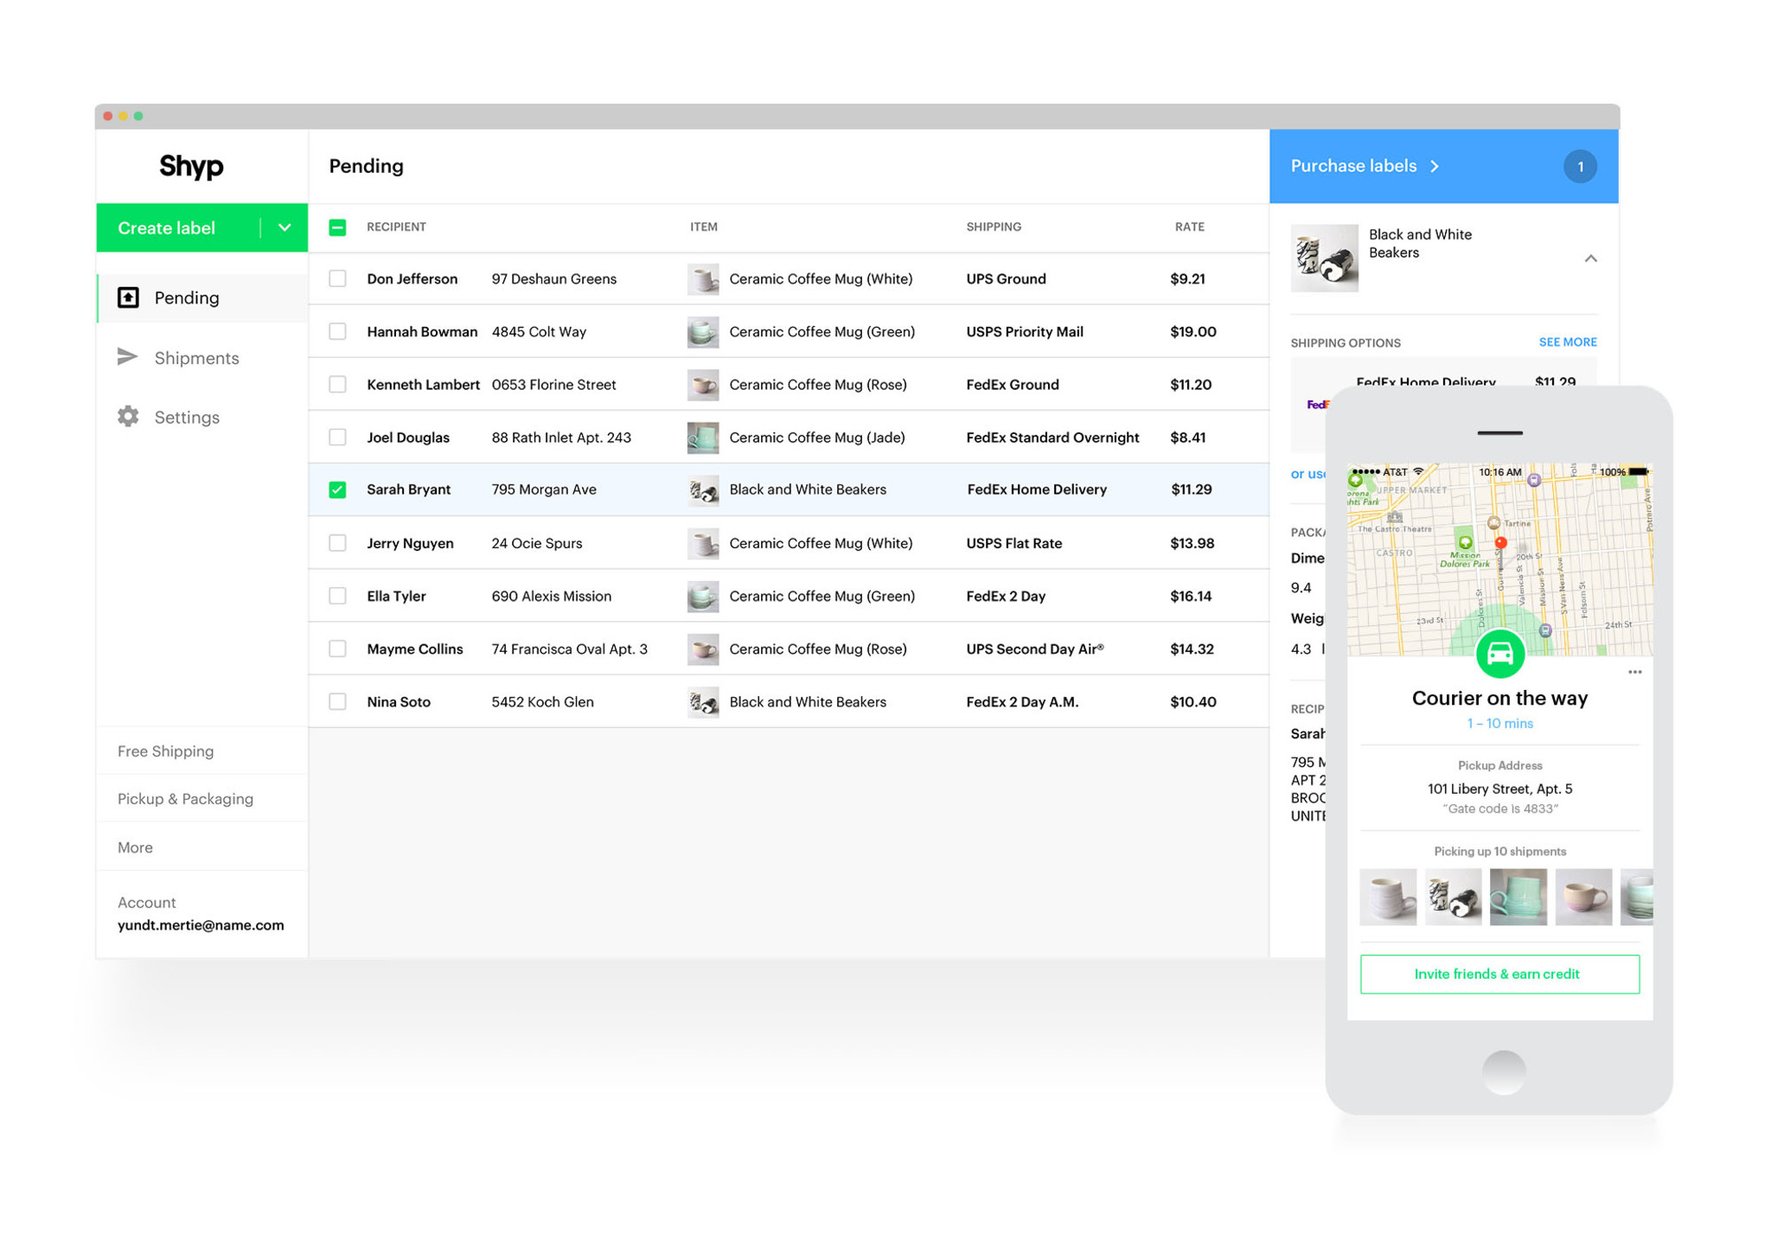The height and width of the screenshot is (1240, 1771).
Task: Tap Invite friends & earn credit
Action: point(1499,974)
